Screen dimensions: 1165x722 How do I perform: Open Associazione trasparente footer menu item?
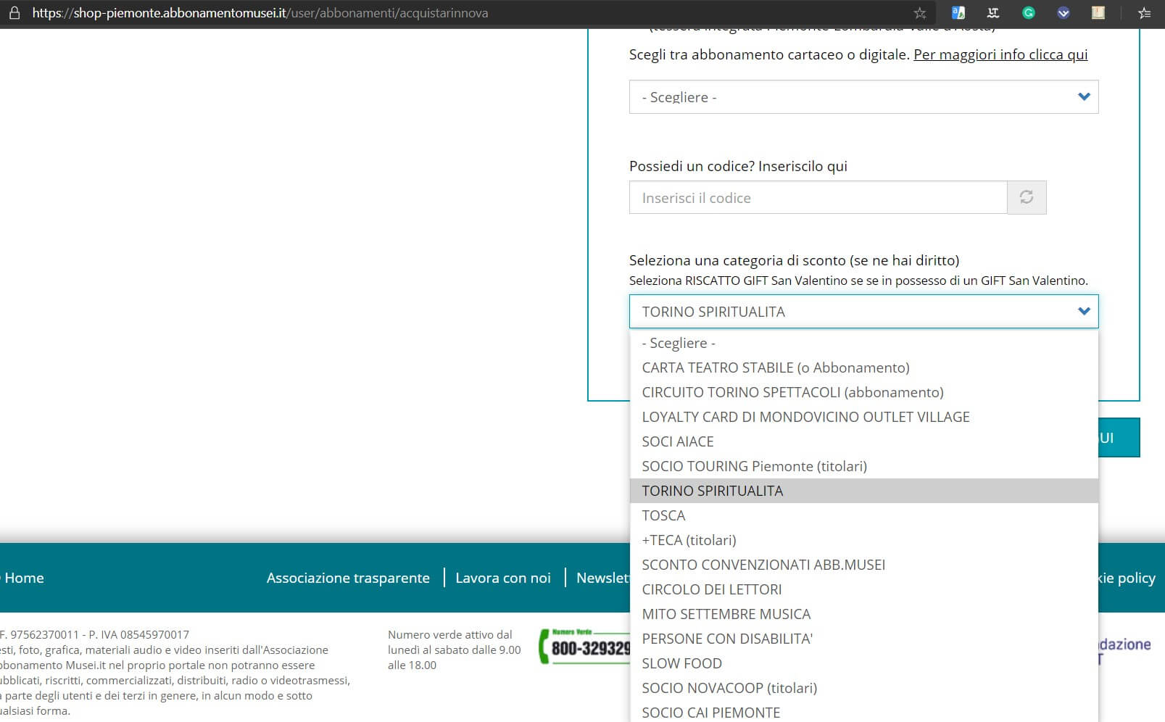(x=348, y=578)
